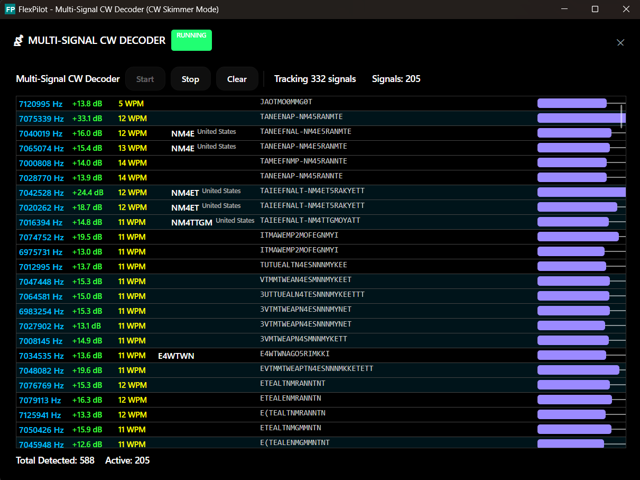The image size is (640, 480).
Task: Click the telegraph key icon beside decoder heading
Action: click(18, 41)
